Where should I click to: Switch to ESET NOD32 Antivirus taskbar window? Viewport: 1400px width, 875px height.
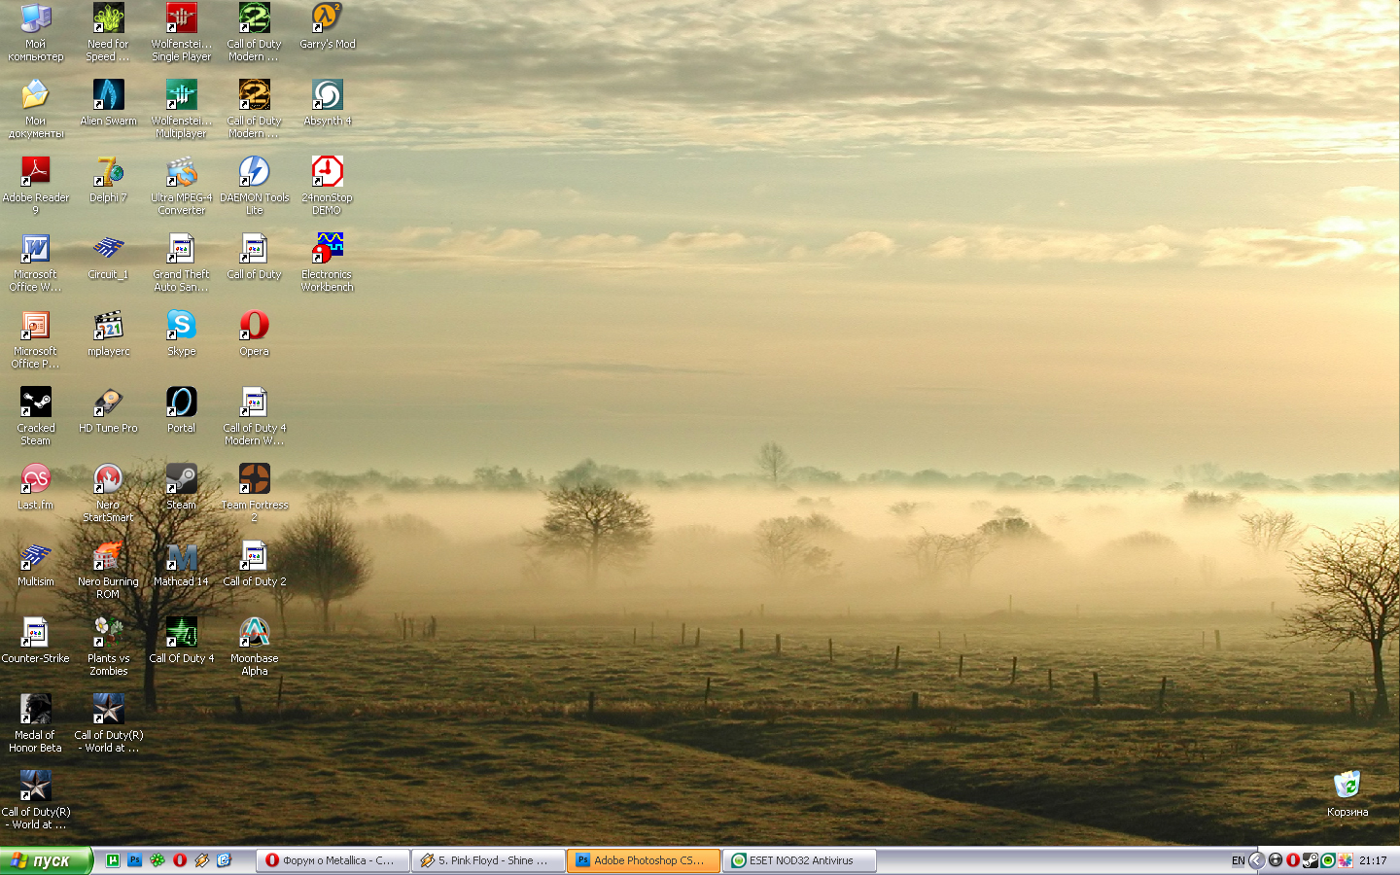click(799, 860)
